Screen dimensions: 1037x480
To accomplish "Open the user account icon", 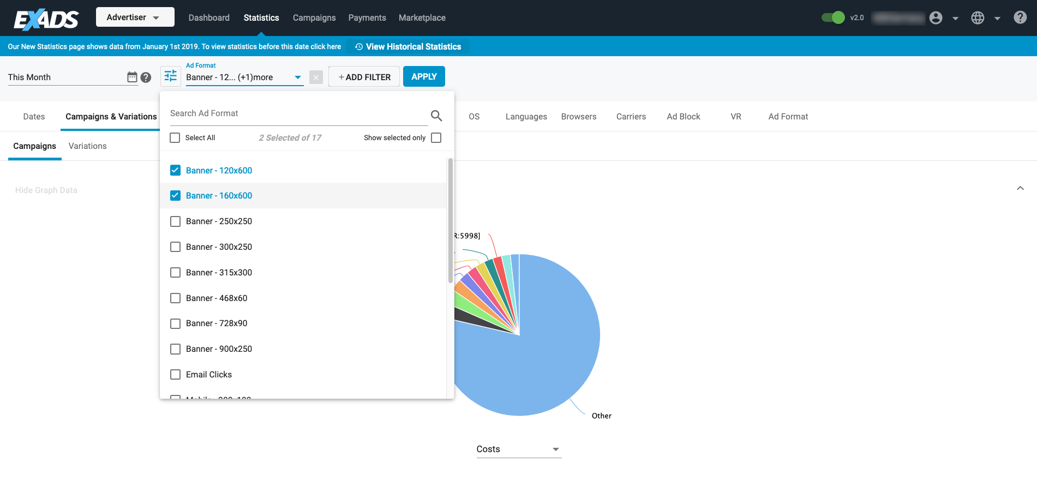I will (936, 18).
